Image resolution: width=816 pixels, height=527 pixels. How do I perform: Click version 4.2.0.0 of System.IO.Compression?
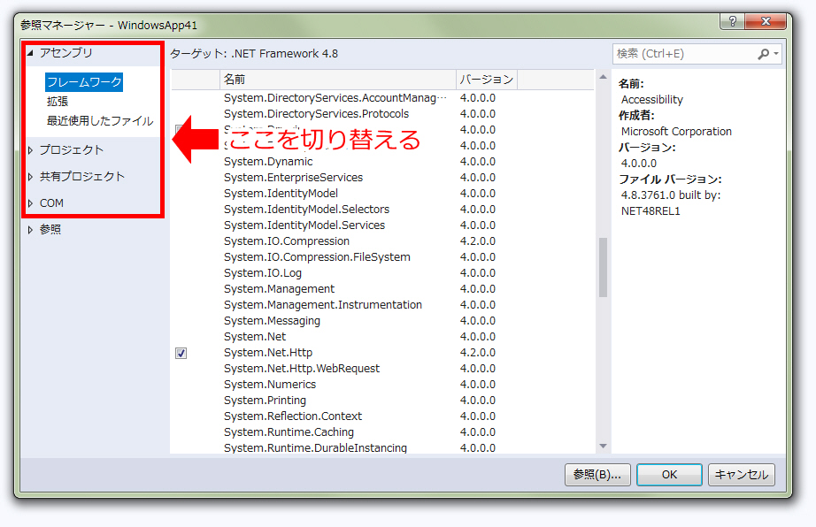pyautogui.click(x=478, y=241)
